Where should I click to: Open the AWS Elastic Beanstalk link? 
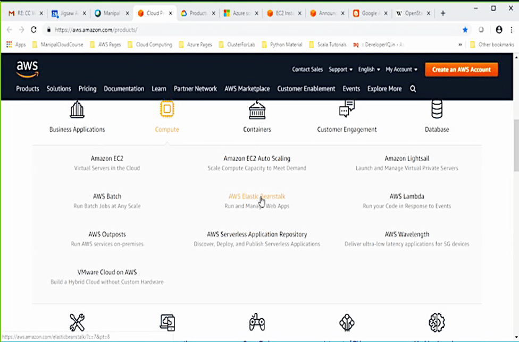tap(257, 196)
